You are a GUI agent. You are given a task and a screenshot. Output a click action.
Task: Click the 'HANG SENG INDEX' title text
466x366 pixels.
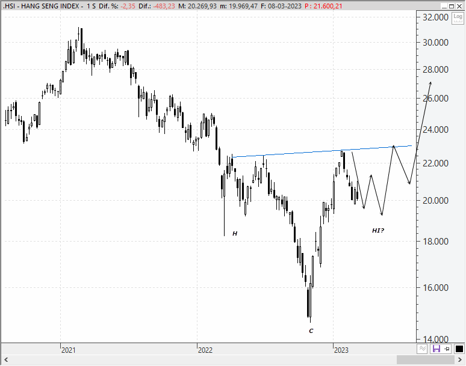point(50,6)
